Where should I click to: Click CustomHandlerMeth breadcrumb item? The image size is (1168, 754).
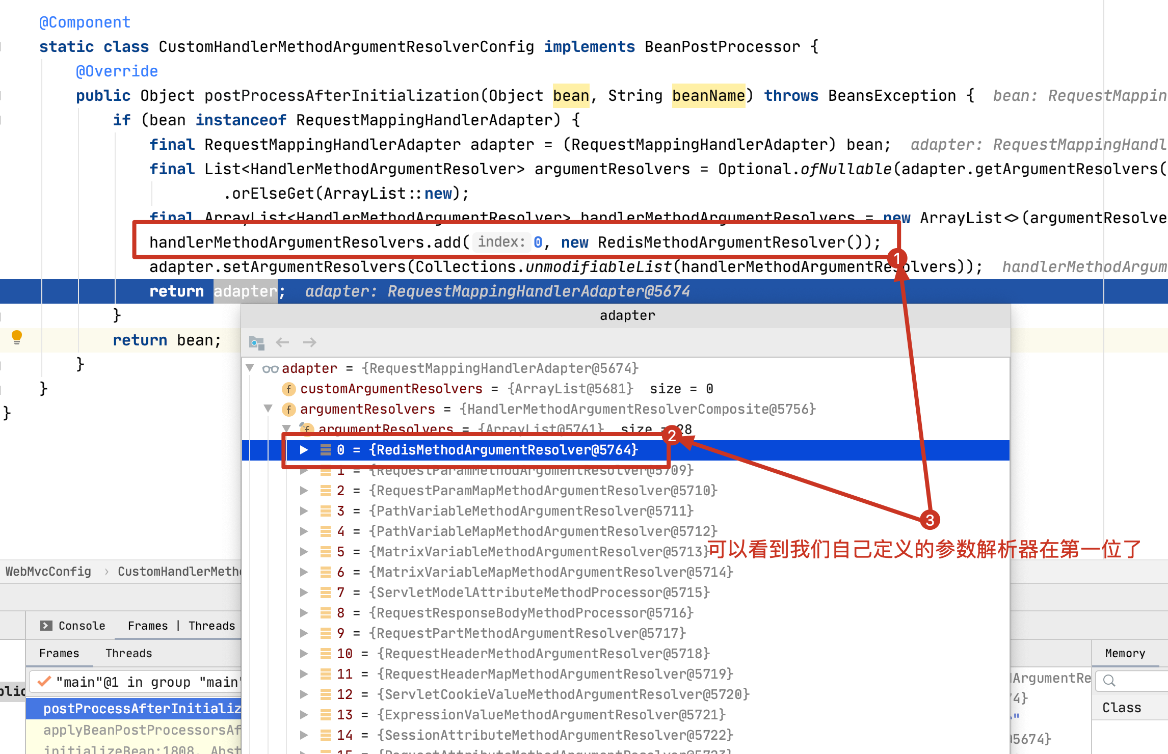(179, 572)
